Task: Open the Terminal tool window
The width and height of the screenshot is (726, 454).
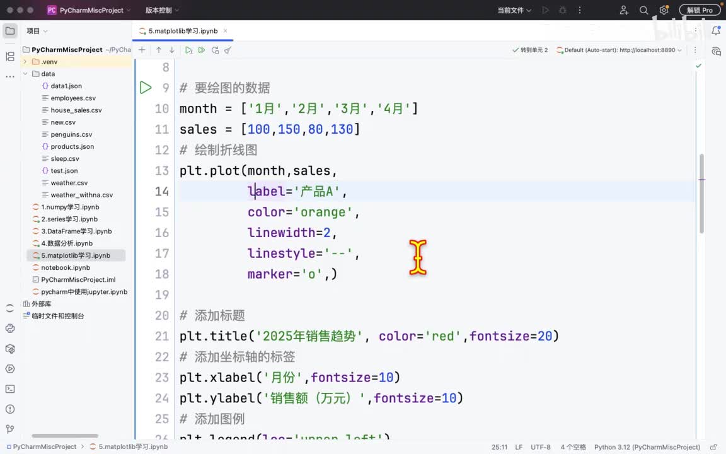Action: coord(9,389)
